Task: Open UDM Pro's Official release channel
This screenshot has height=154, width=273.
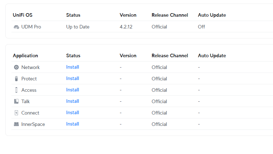Action: pyautogui.click(x=159, y=27)
